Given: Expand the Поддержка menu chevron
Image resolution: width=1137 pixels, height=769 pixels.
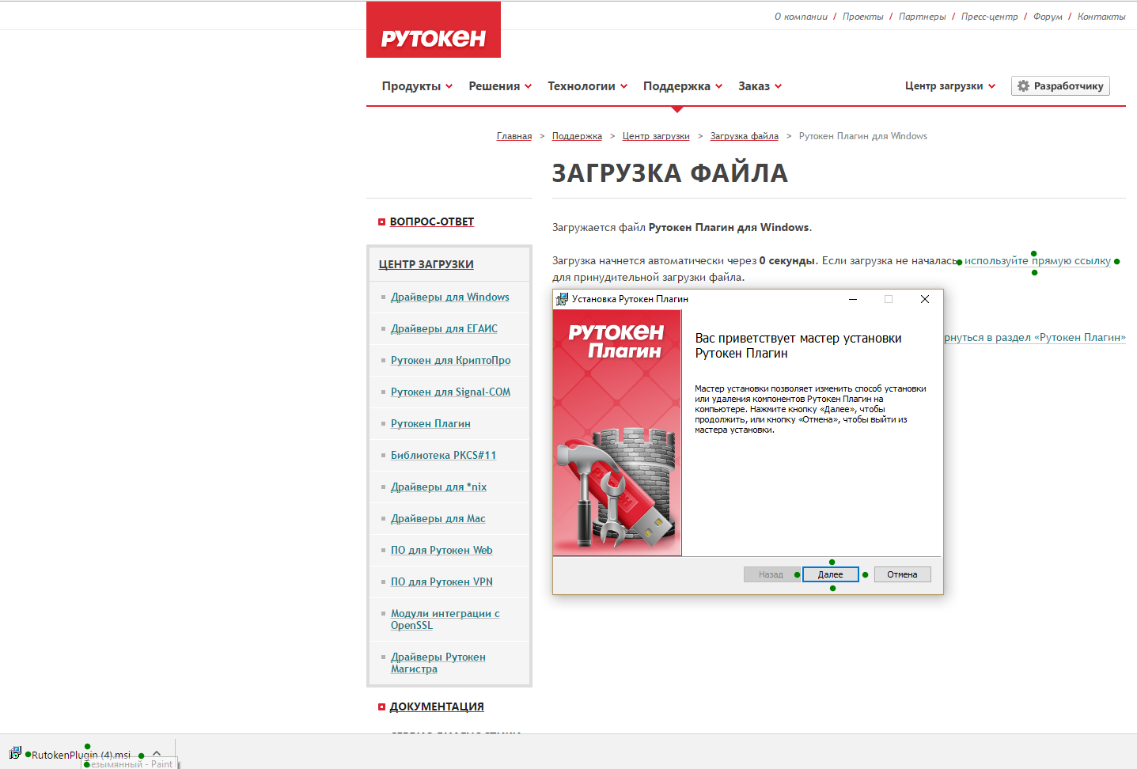Looking at the screenshot, I should tap(718, 86).
